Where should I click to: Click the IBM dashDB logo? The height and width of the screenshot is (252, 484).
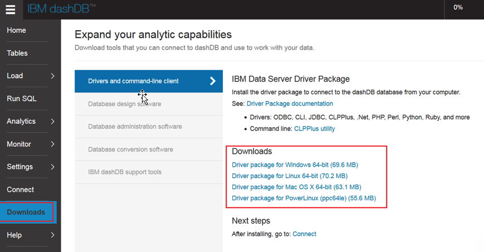61,9
